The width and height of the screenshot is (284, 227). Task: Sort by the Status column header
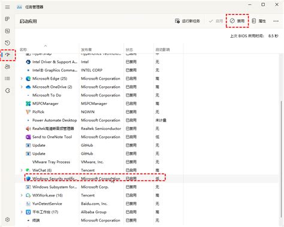(x=129, y=50)
